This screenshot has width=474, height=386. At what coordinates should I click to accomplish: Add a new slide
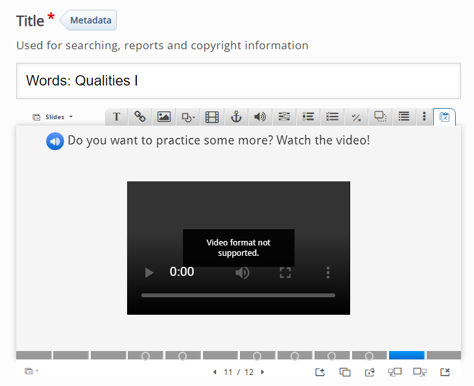coord(320,372)
